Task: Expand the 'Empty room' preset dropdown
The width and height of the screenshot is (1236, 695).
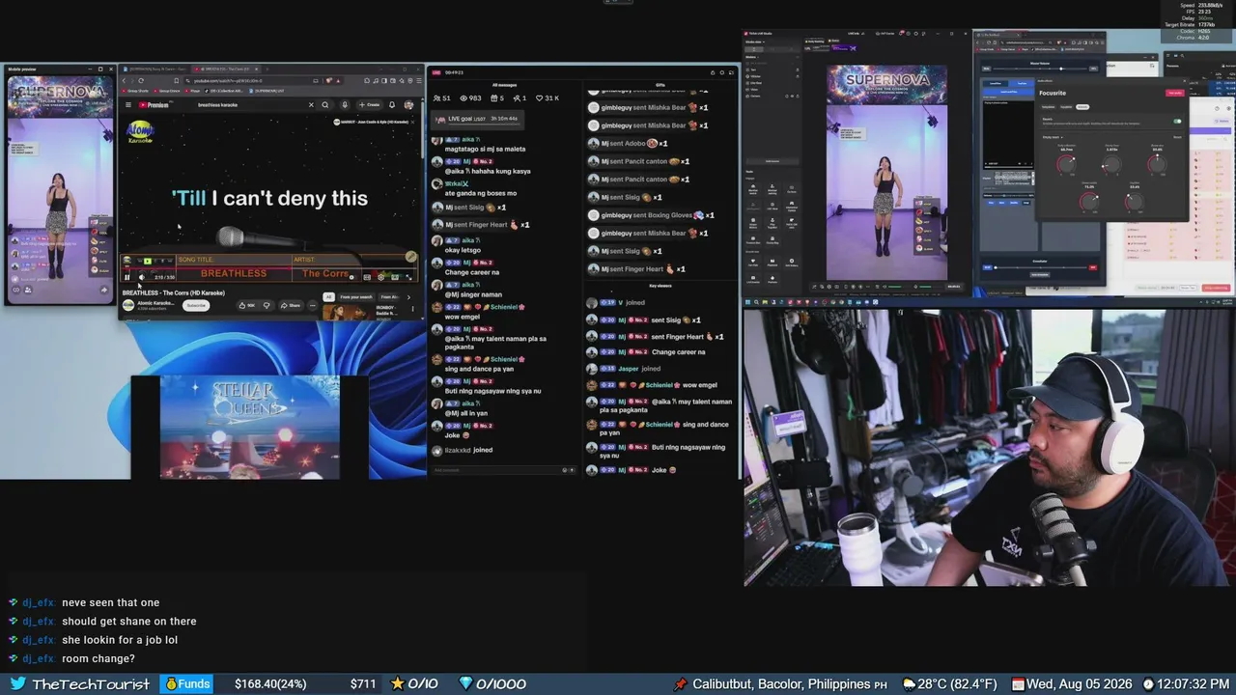Action: (x=1053, y=137)
